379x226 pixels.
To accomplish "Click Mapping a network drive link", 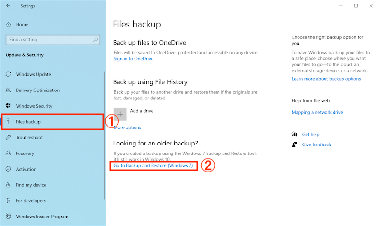I will tap(317, 112).
